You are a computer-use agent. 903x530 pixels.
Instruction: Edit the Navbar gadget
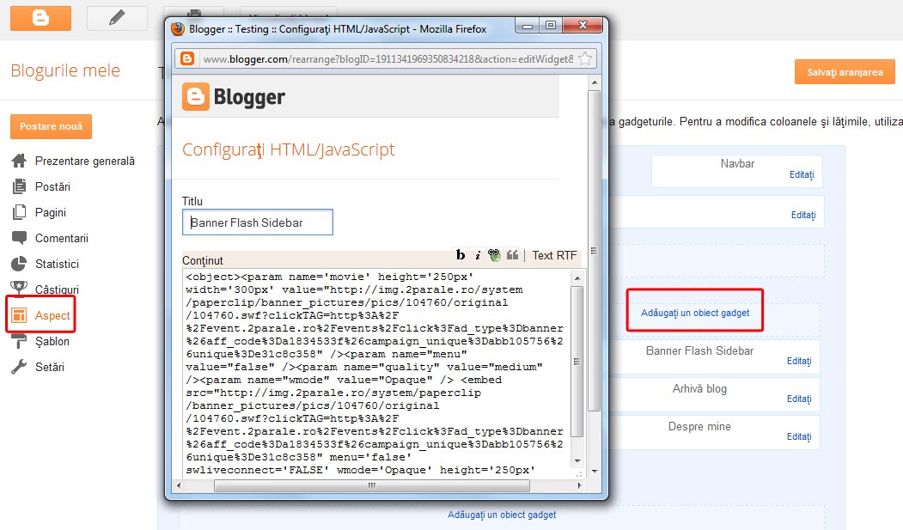tap(802, 174)
